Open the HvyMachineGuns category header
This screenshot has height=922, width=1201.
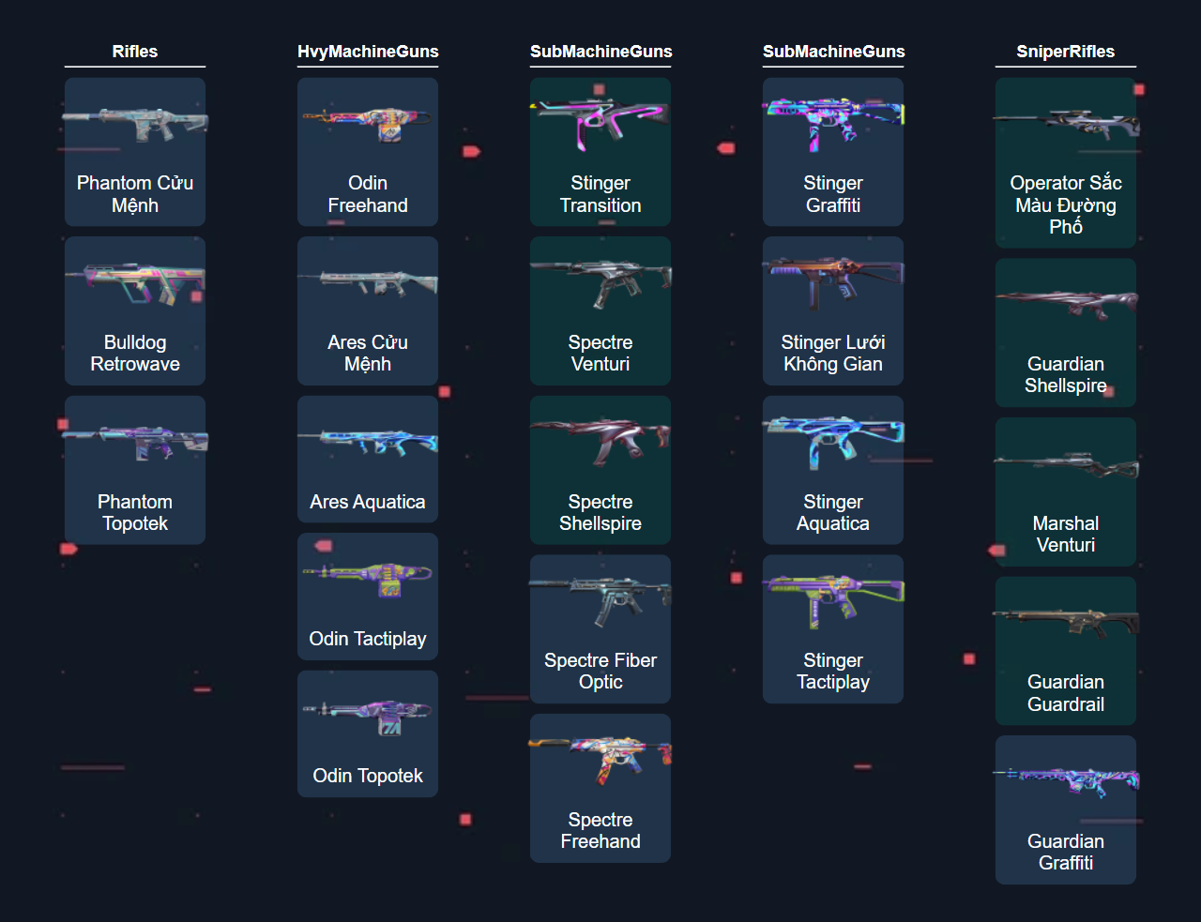368,52
